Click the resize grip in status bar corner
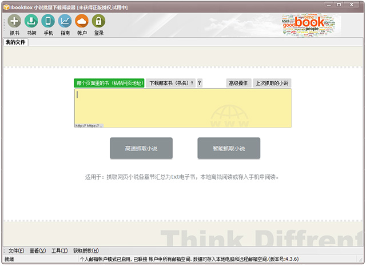This screenshot has width=366, height=266. click(x=360, y=260)
